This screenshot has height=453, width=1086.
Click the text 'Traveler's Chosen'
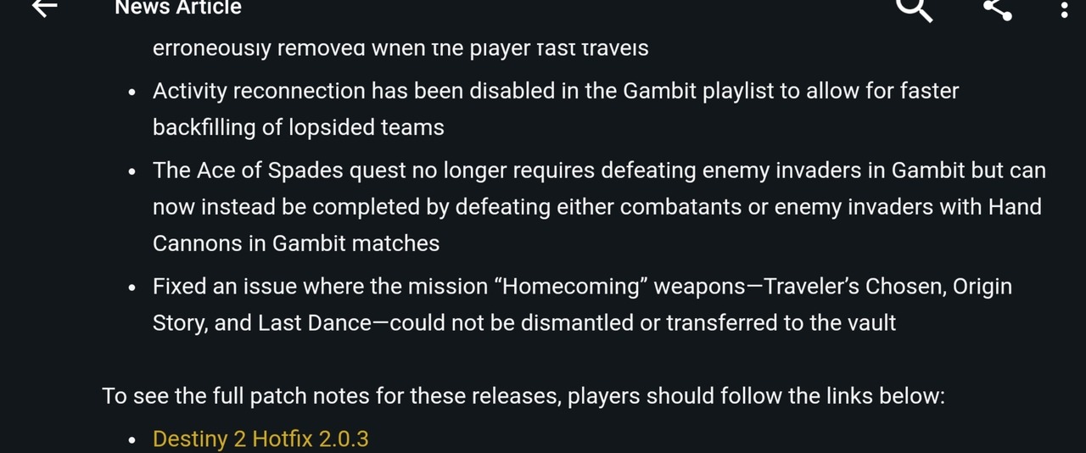pos(854,287)
